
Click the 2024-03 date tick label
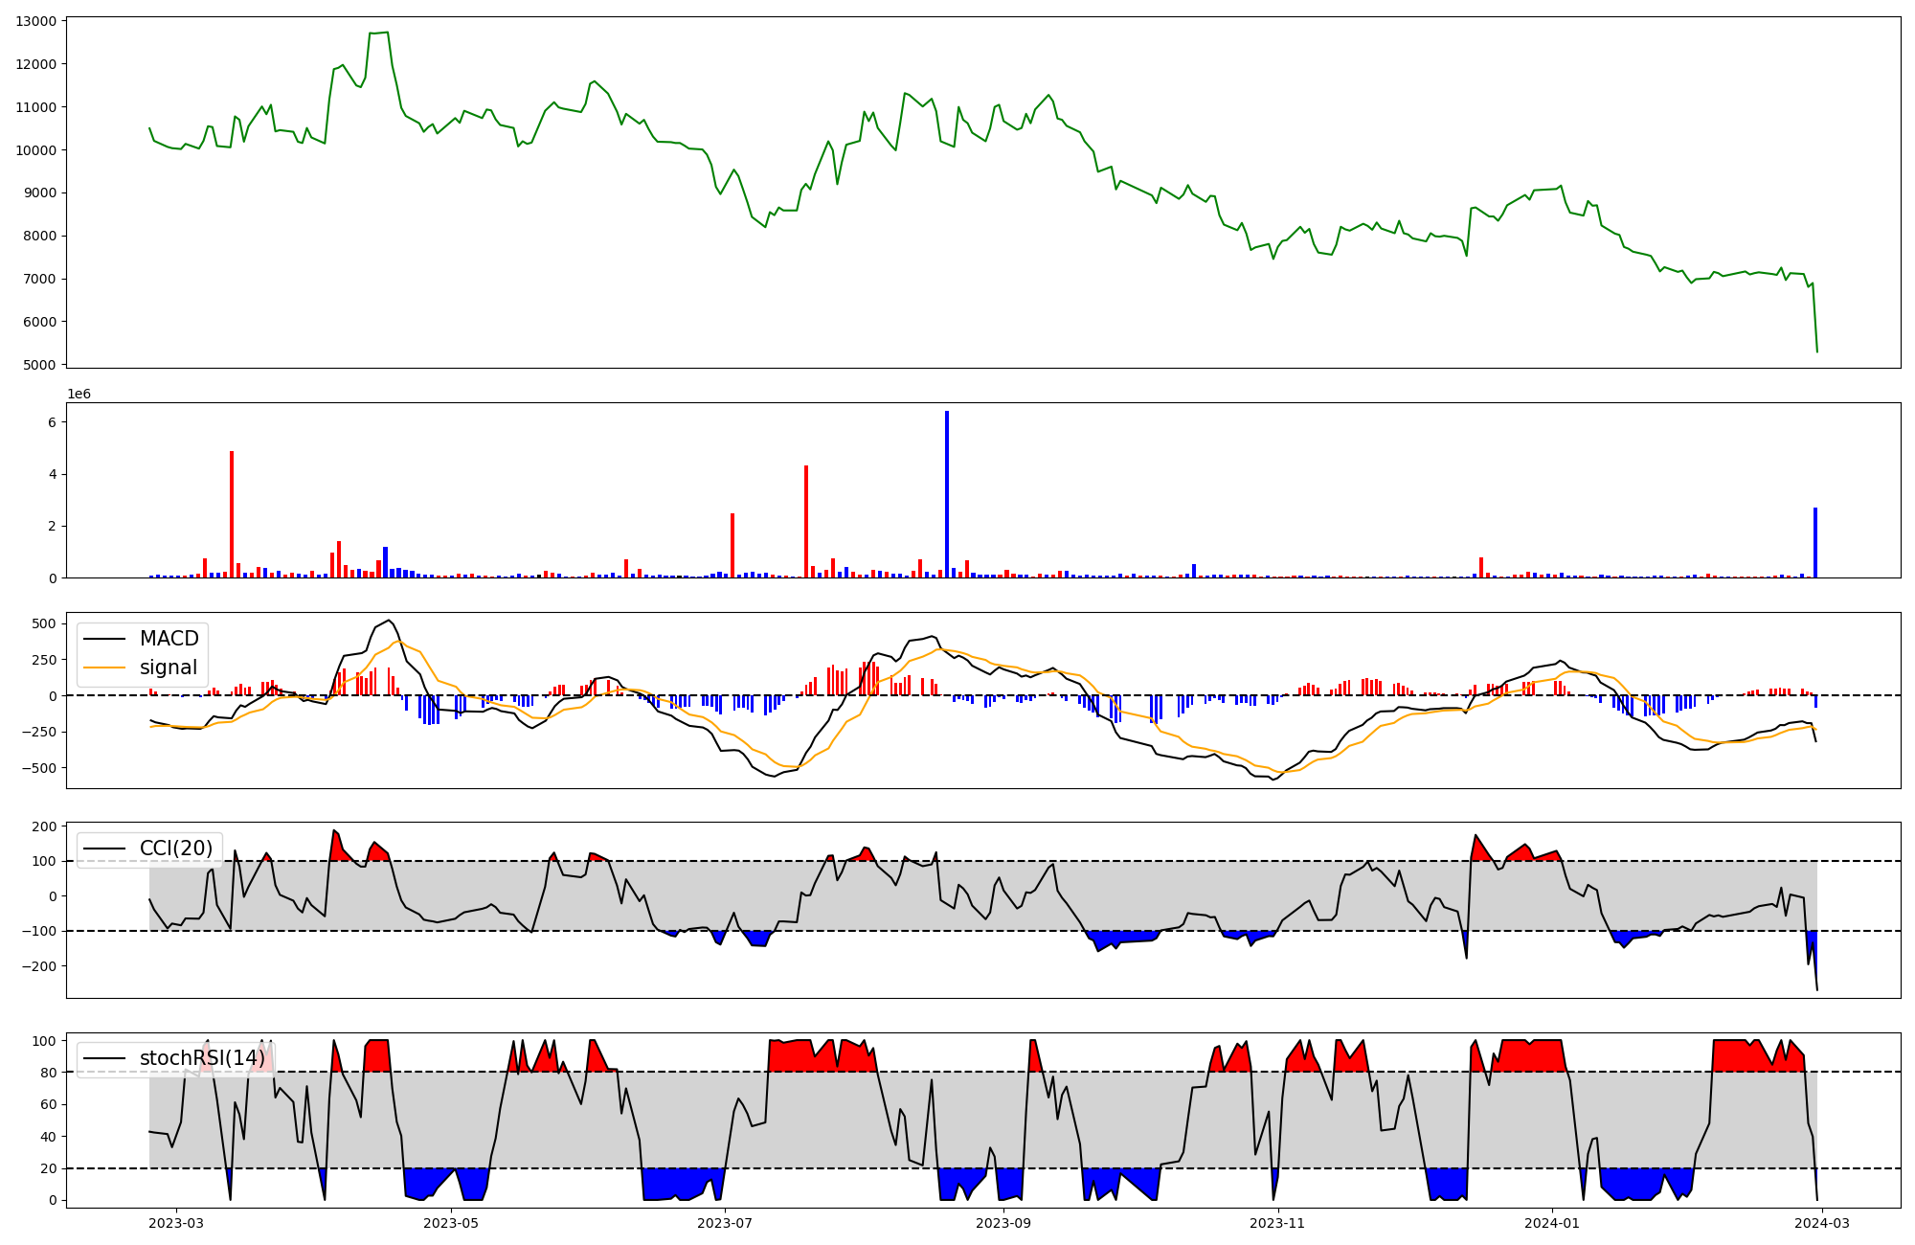click(x=1822, y=1223)
